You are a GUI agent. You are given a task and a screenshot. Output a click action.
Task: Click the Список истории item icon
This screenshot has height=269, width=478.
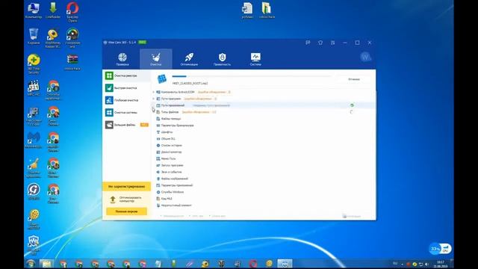coord(158,146)
